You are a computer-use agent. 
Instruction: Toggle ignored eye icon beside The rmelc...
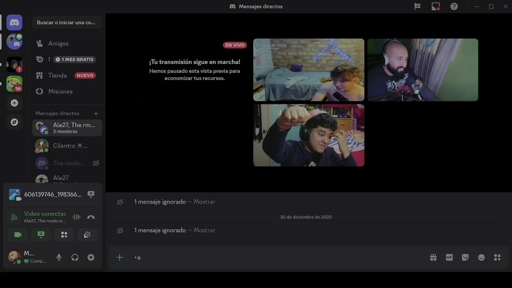pyautogui.click(x=96, y=163)
